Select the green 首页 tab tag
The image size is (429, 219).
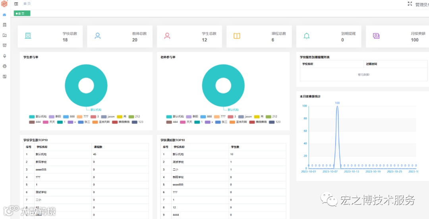pyautogui.click(x=22, y=13)
